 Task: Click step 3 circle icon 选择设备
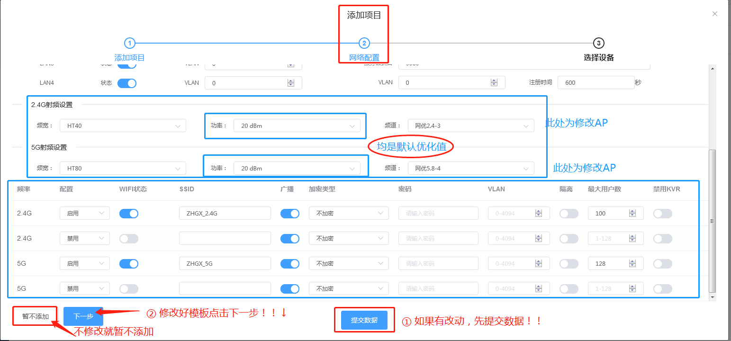[598, 44]
